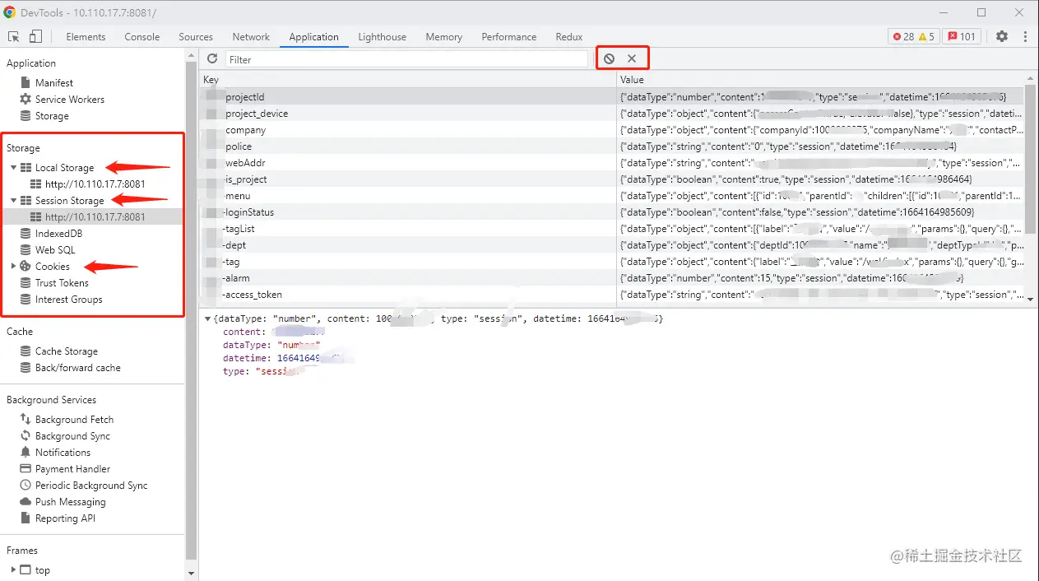Collapse the Session Storage arrow
1039x581 pixels.
click(13, 201)
